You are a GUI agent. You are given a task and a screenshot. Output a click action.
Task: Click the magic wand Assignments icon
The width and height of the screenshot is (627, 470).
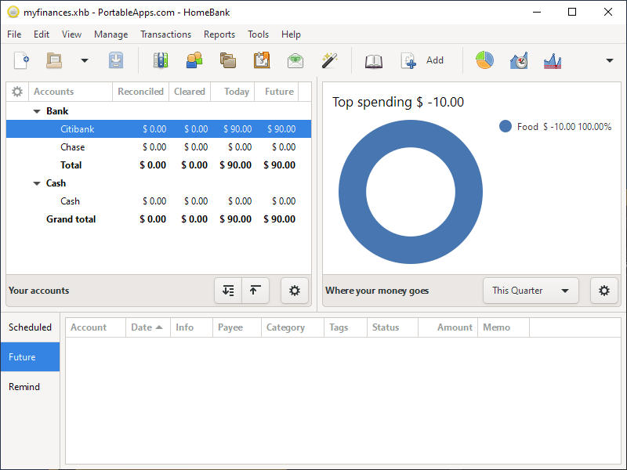[x=329, y=60]
